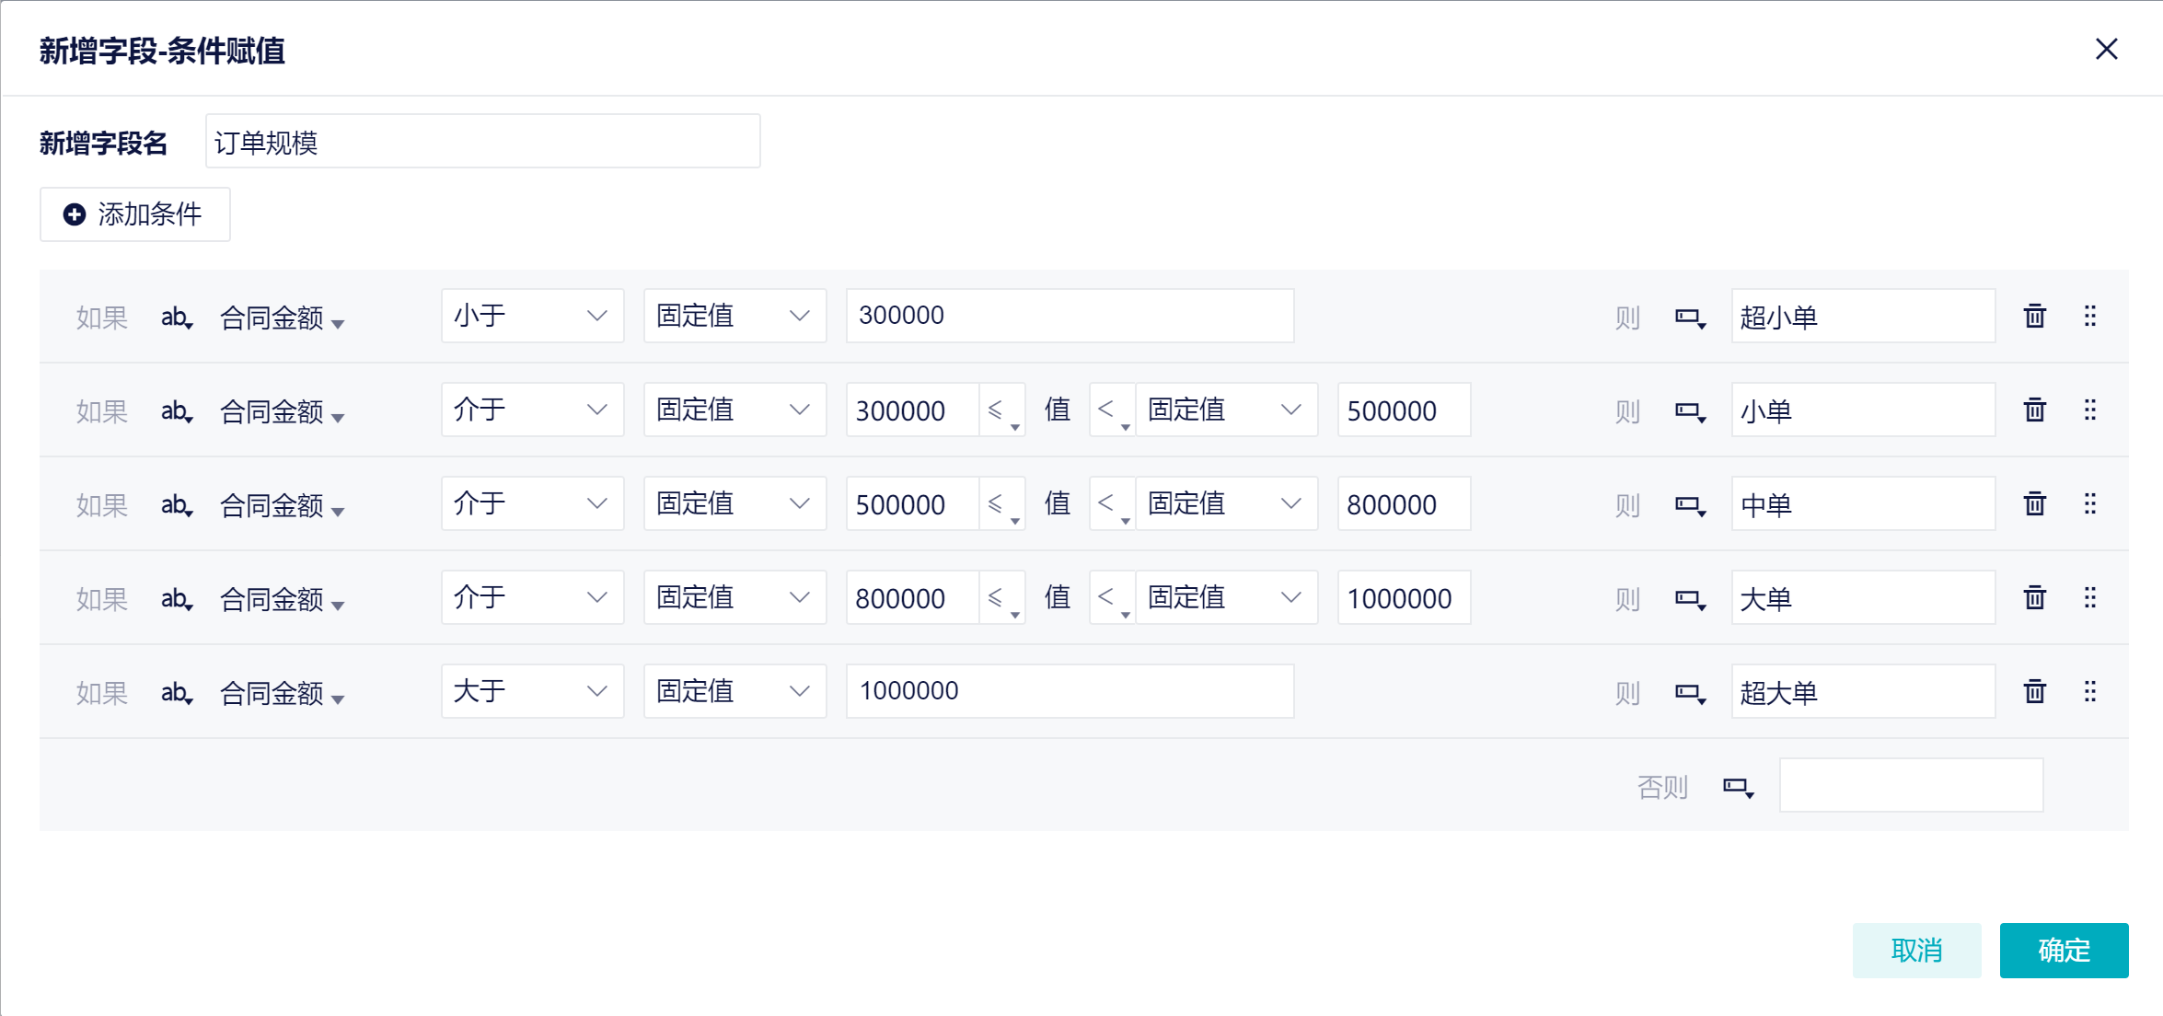Screen dimensions: 2163x1016
Task: Confirm with the 确定 button
Action: point(2063,951)
